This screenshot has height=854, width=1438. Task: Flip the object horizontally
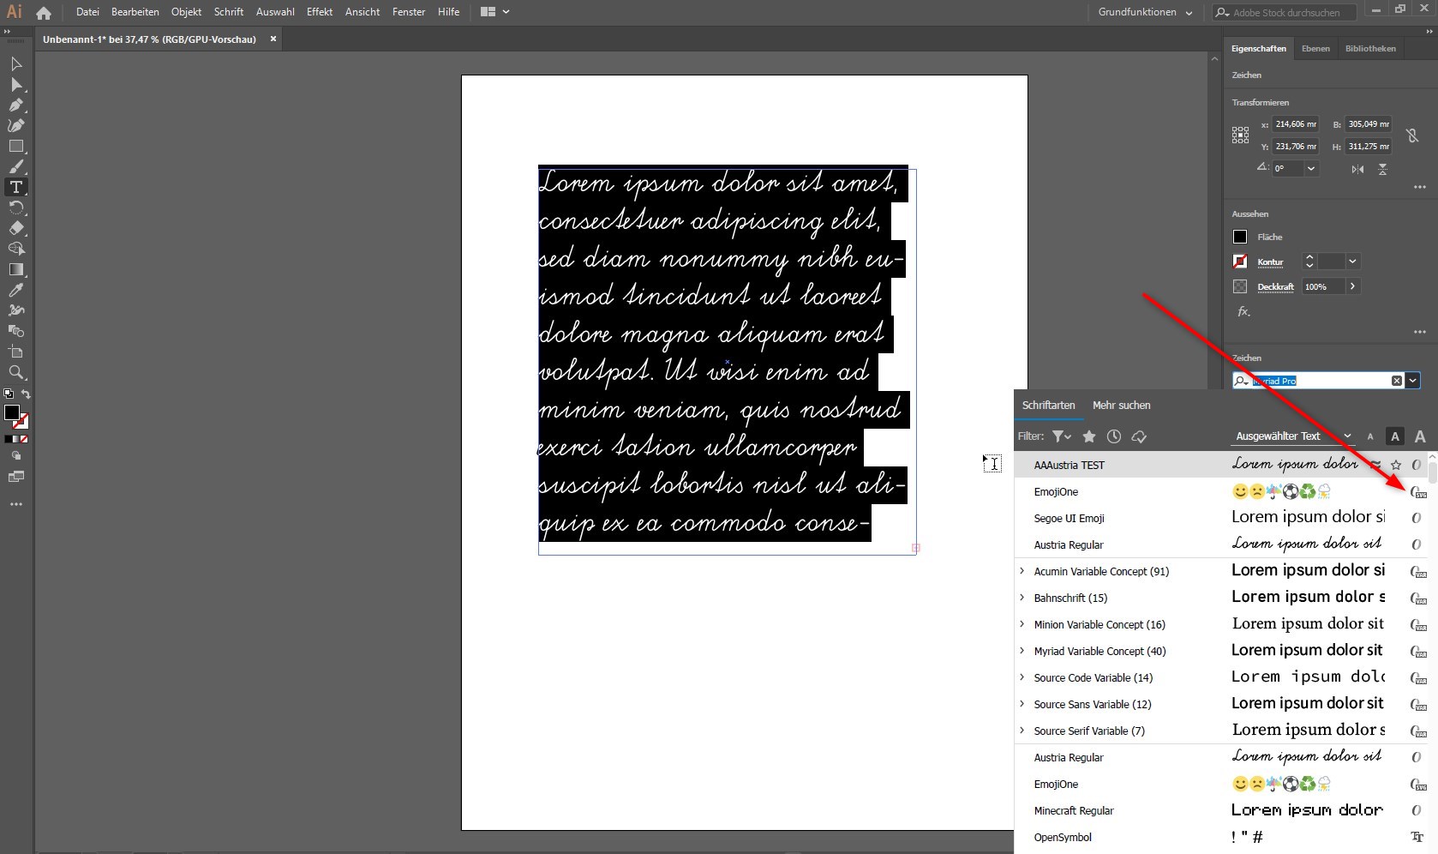1357,169
